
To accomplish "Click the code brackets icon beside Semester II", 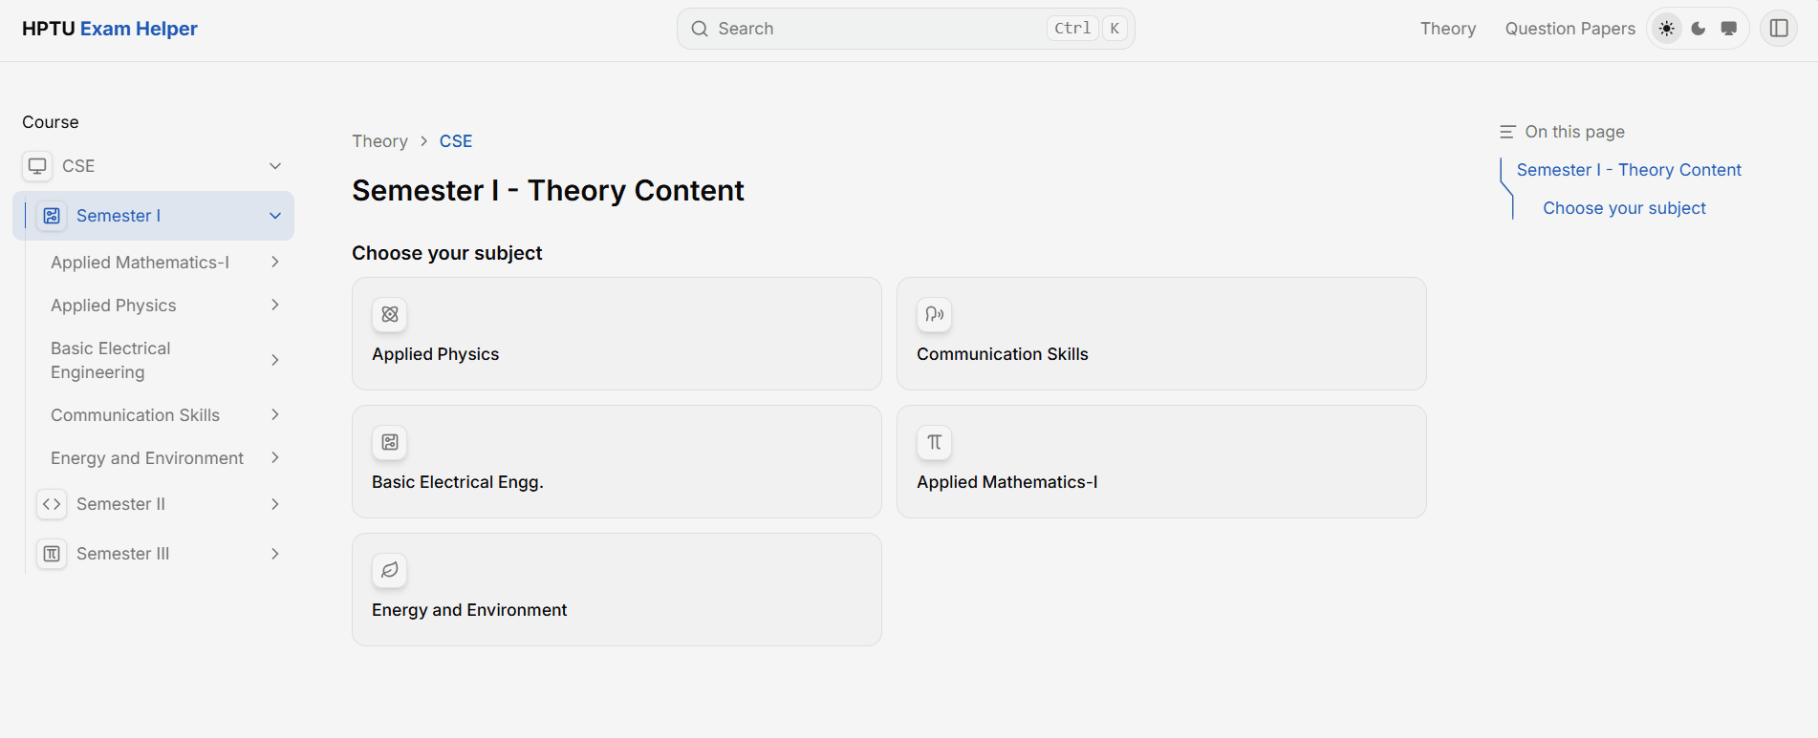I will click(52, 504).
